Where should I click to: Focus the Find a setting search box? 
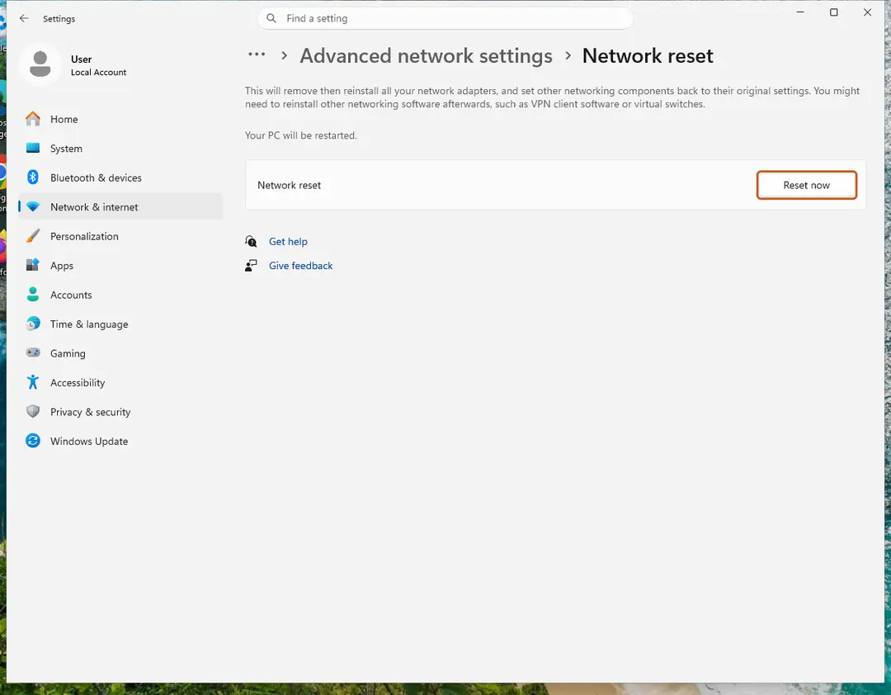click(445, 18)
